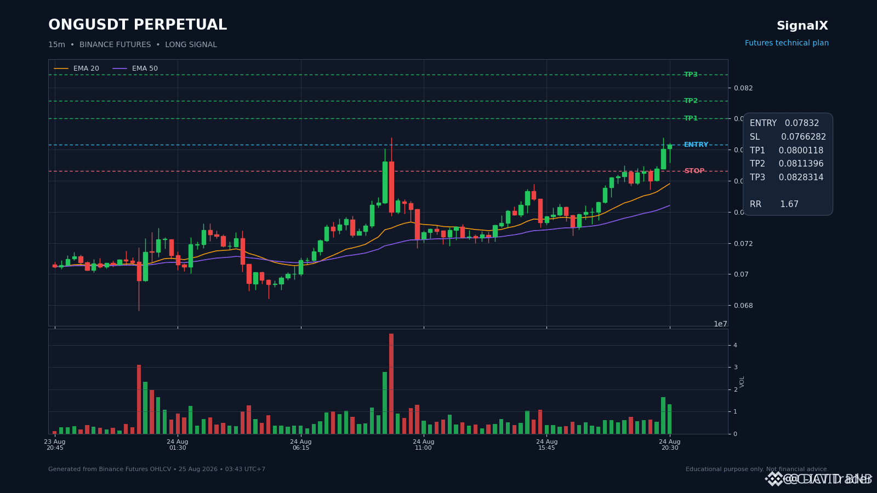877x493 pixels.
Task: Click the volume axis value 4
Action: 736,345
